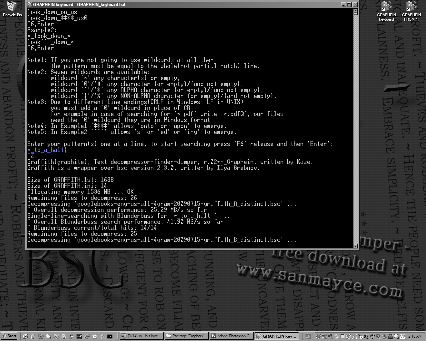426x341 pixels.
Task: Launch the hammer tools quick launch icon
Action: click(x=102, y=336)
